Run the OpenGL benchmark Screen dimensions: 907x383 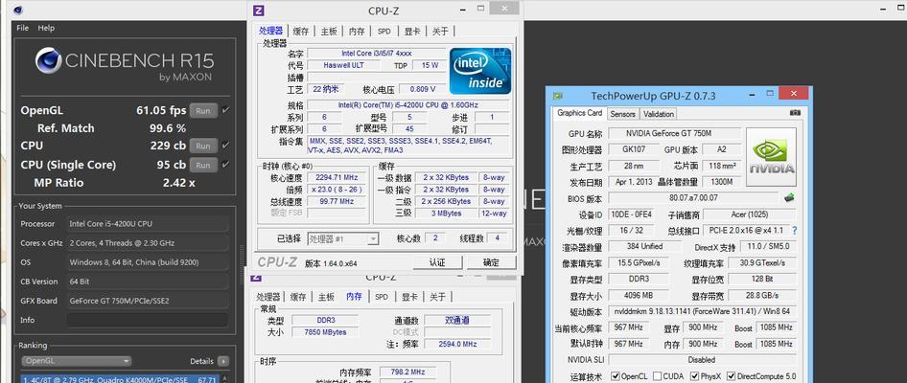click(x=203, y=110)
